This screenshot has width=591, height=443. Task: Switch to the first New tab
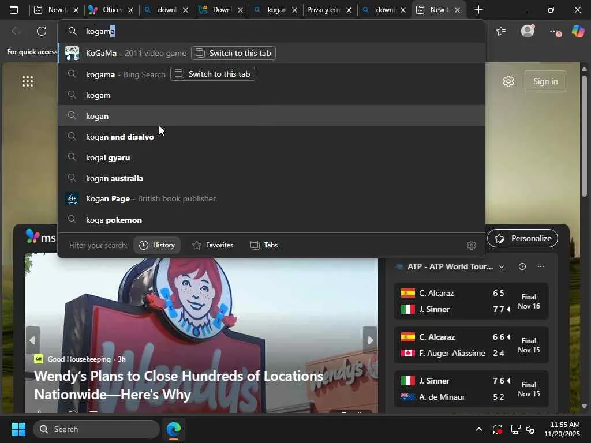pos(56,10)
